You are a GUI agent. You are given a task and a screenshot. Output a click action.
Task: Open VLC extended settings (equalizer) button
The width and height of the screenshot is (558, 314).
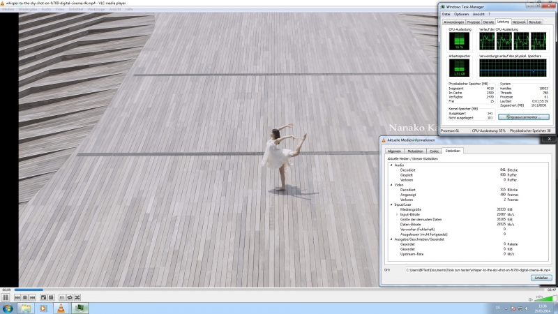[51, 297]
